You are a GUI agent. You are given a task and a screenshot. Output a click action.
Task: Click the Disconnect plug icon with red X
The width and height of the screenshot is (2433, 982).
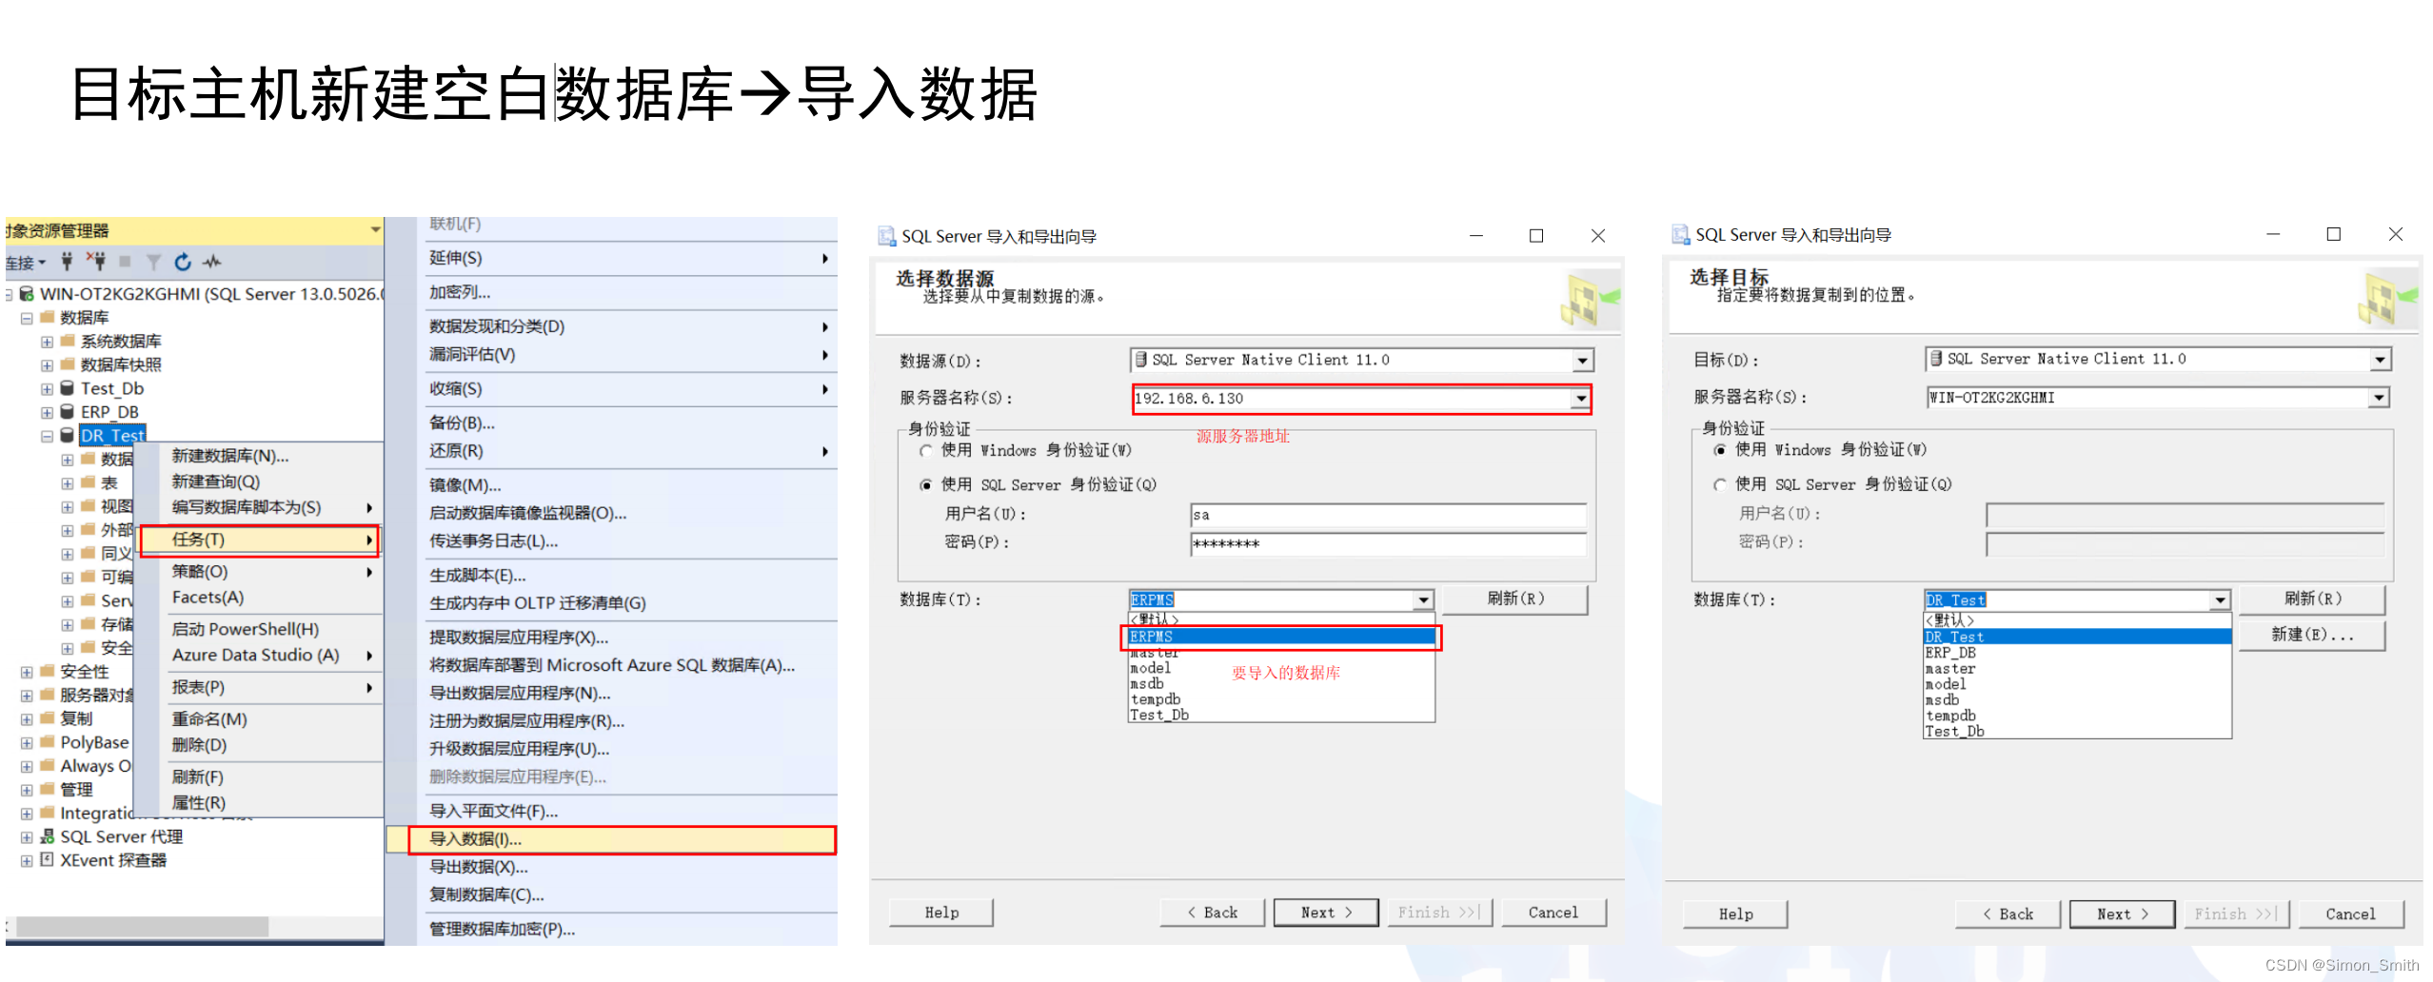click(x=95, y=261)
